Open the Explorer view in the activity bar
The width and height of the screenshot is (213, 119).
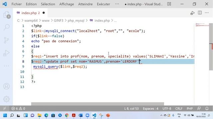(x=7, y=15)
